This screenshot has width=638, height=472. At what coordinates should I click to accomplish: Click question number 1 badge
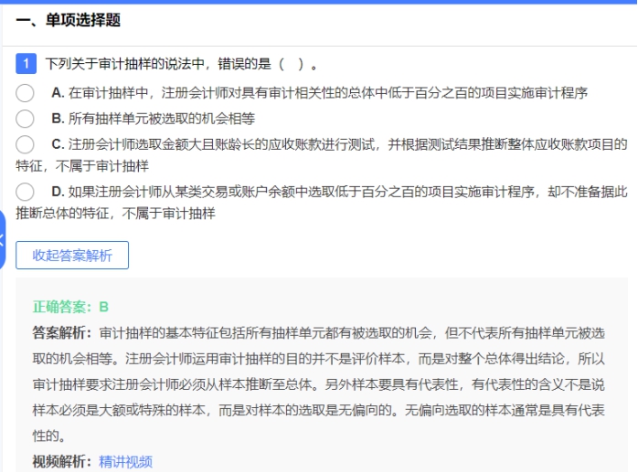26,63
